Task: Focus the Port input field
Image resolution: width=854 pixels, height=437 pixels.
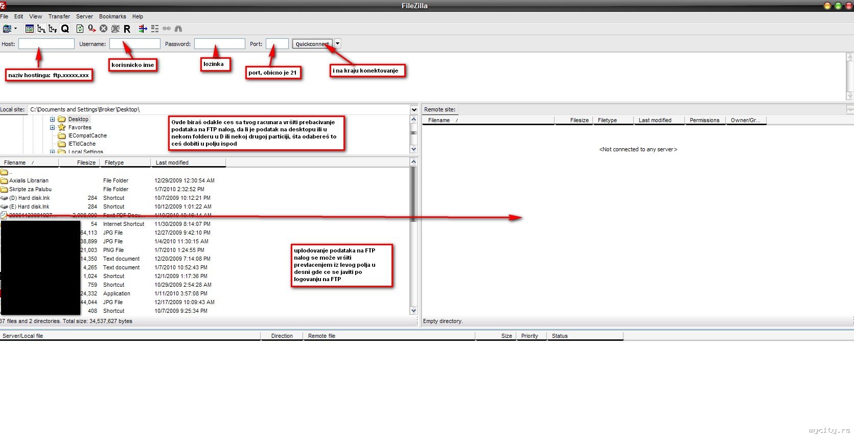Action: (277, 44)
